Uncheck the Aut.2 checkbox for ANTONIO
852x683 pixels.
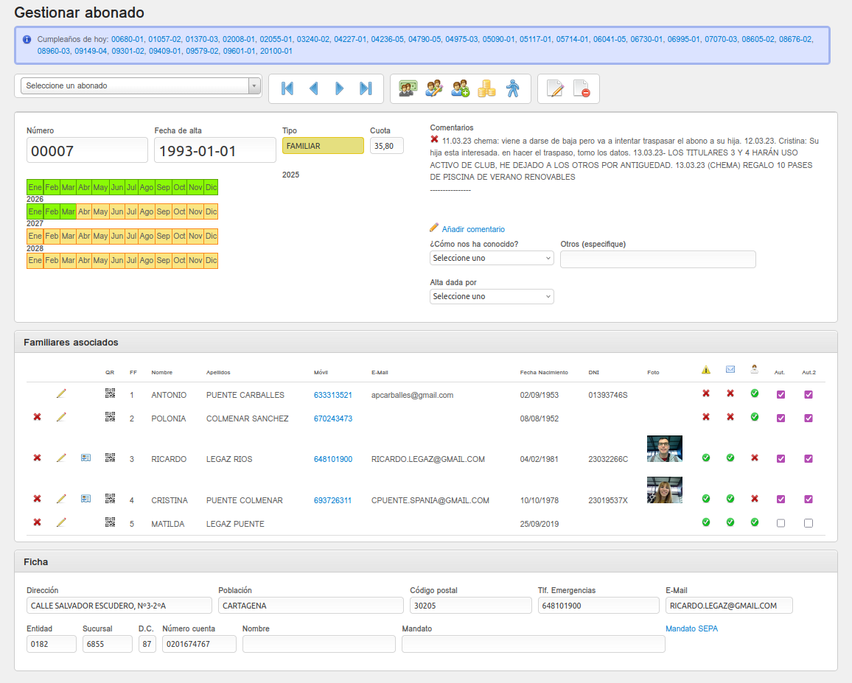tap(809, 394)
